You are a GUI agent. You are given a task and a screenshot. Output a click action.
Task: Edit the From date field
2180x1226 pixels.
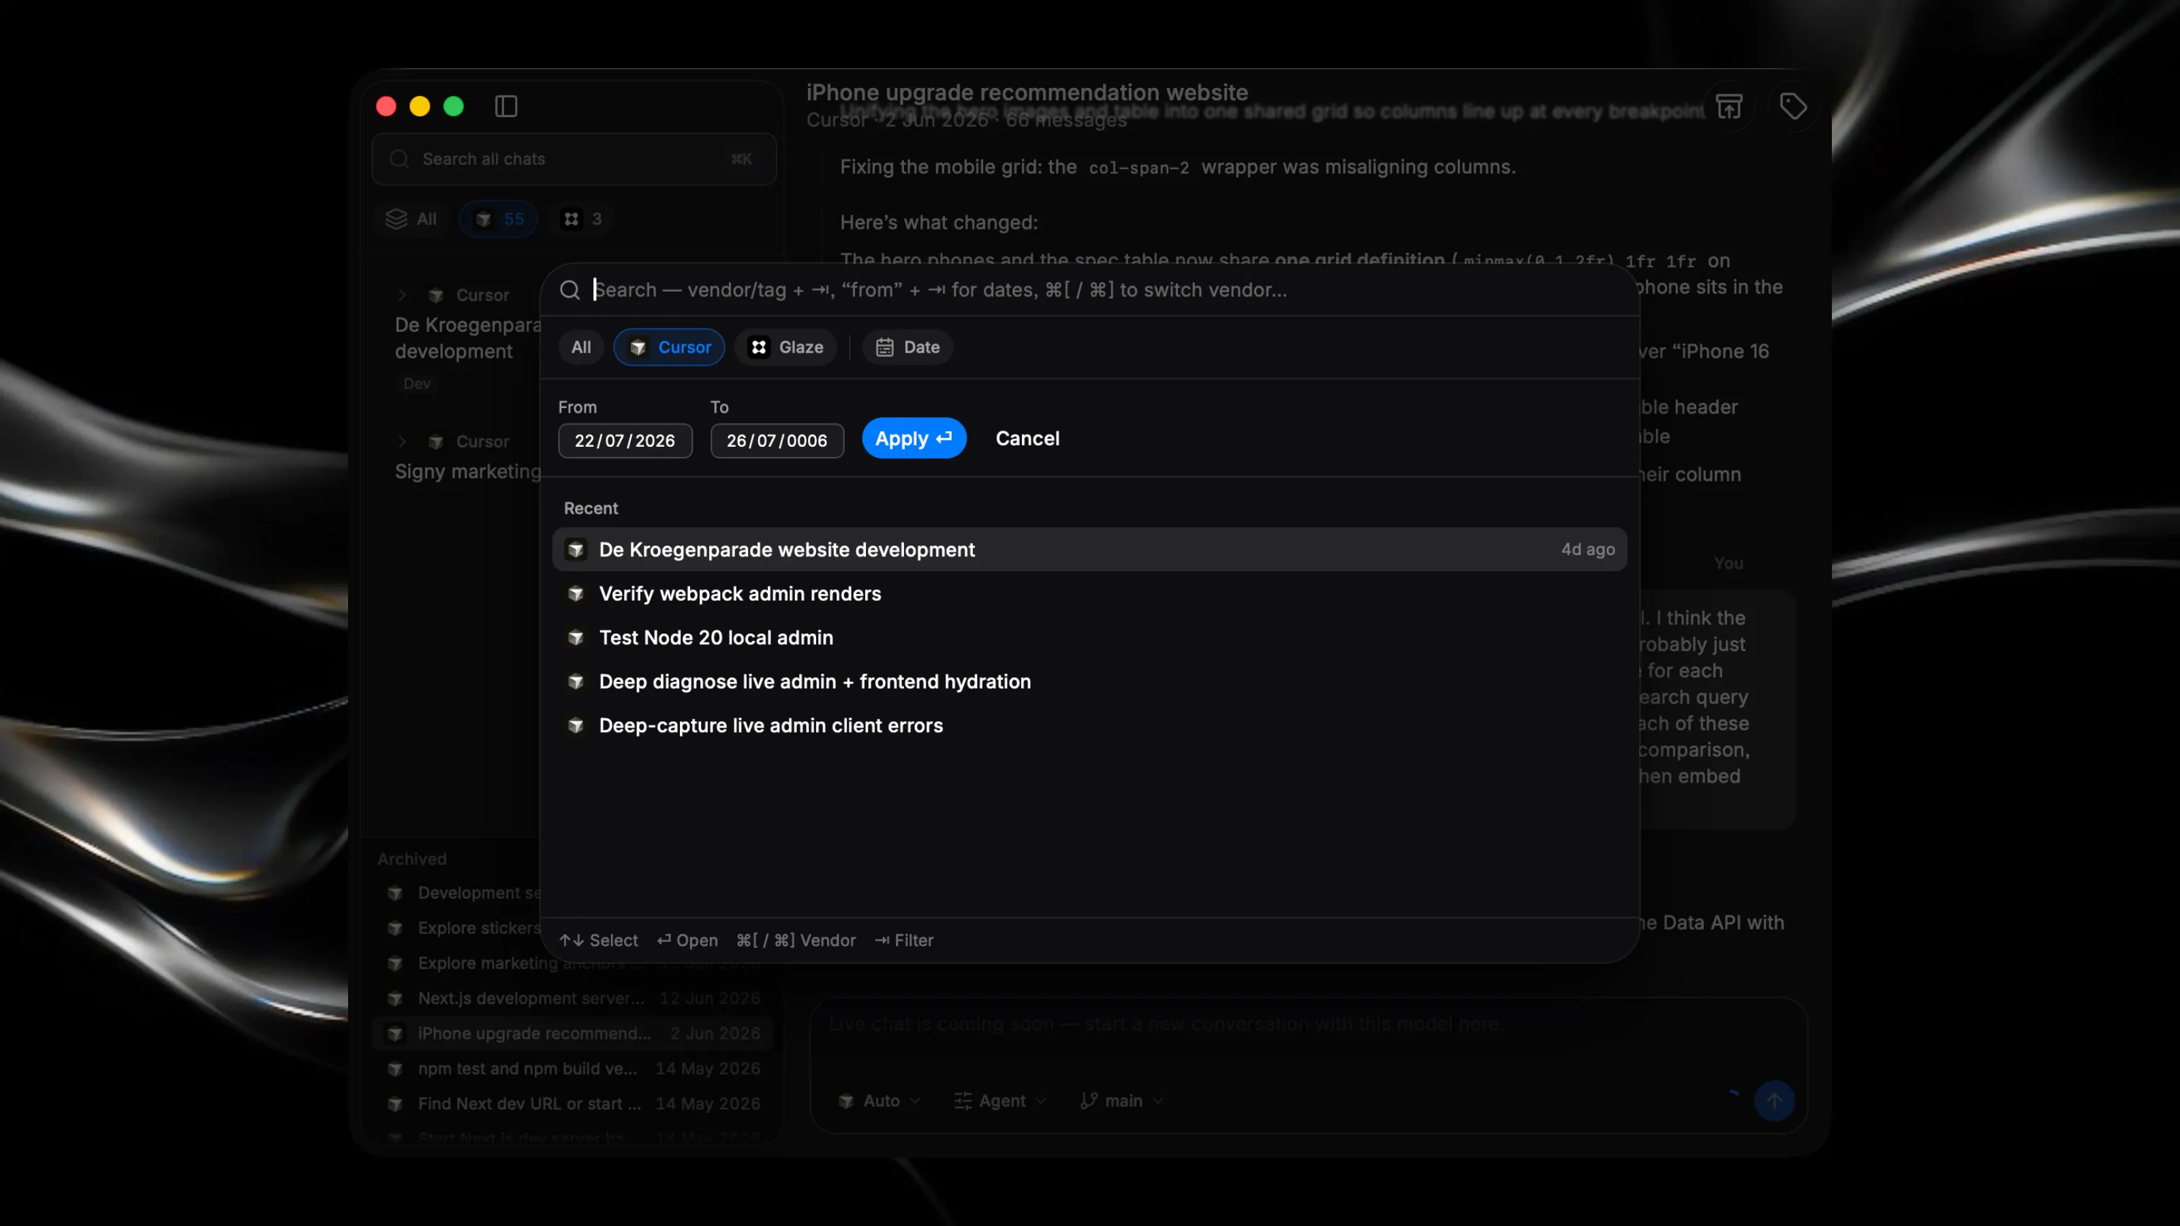coord(625,441)
